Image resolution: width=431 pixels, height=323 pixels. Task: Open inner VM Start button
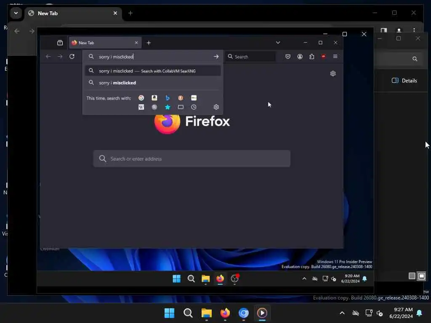coord(176,278)
